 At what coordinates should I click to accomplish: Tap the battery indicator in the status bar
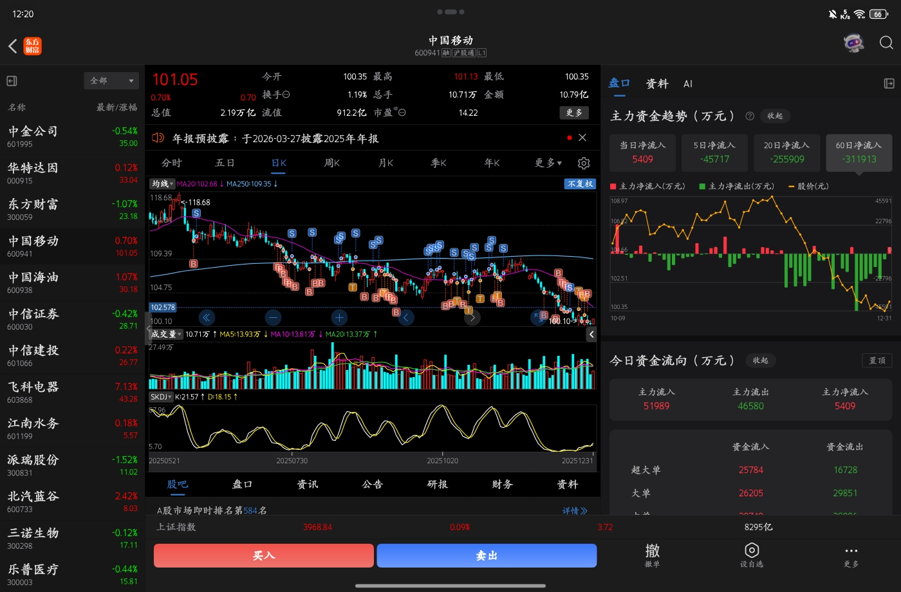(880, 14)
